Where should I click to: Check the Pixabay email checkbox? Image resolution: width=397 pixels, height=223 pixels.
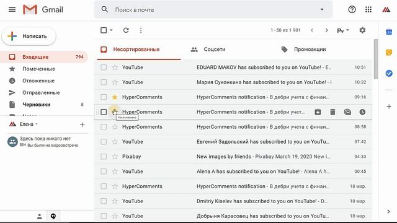click(x=104, y=157)
